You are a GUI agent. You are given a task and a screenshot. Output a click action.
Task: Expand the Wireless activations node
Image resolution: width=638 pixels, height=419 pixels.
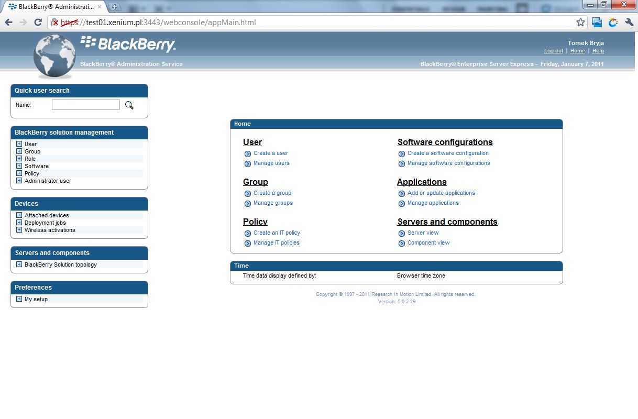19,230
